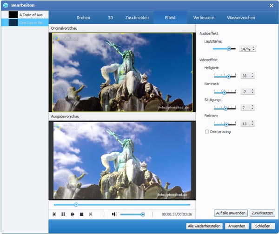Click the Lautstärke 147% value field
This screenshot has width=279, height=234.
pyautogui.click(x=246, y=49)
